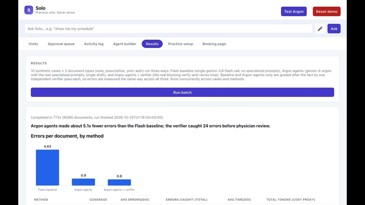
Task: Click the AVG TIME/DOC column header
Action: coord(239,200)
